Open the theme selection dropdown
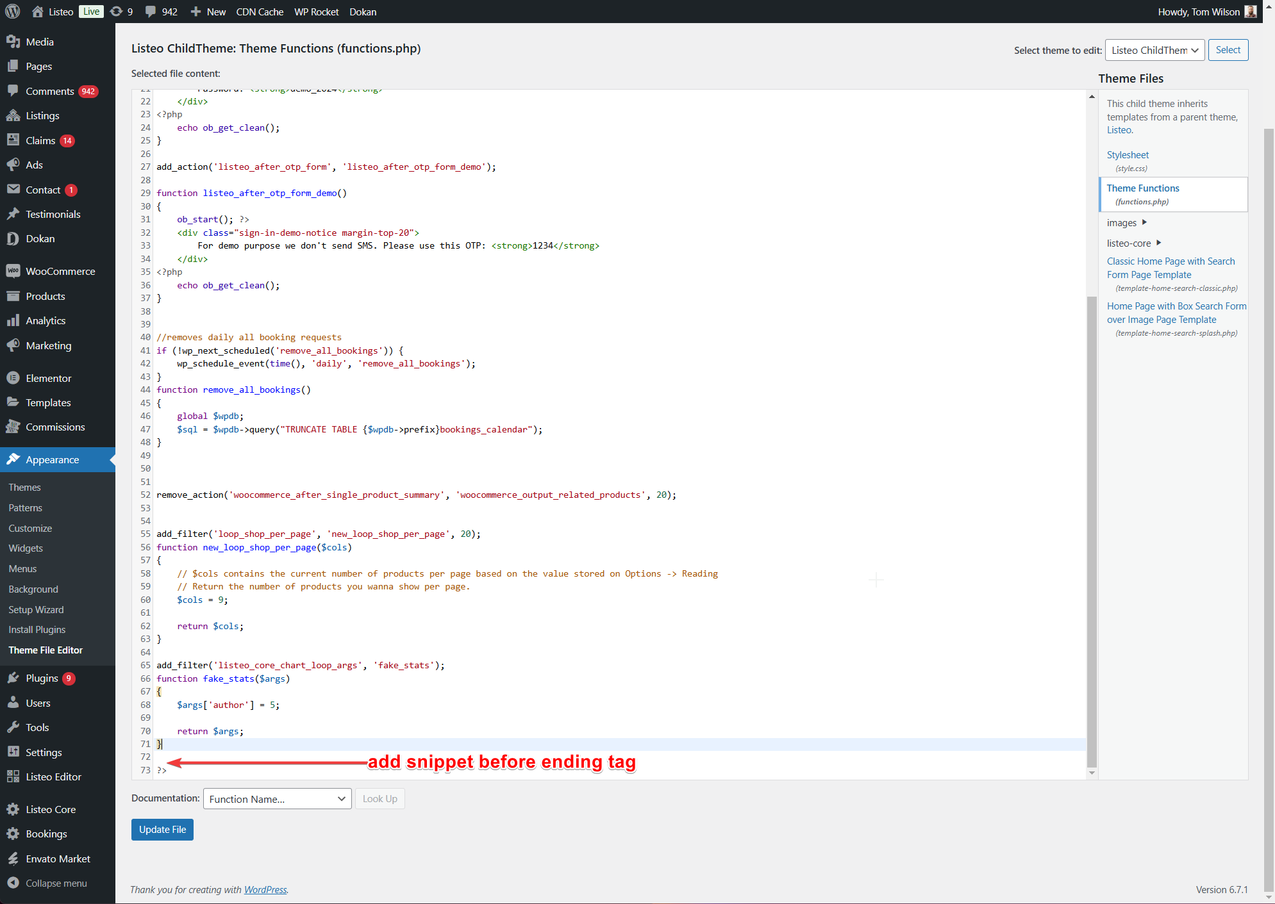 (x=1154, y=50)
